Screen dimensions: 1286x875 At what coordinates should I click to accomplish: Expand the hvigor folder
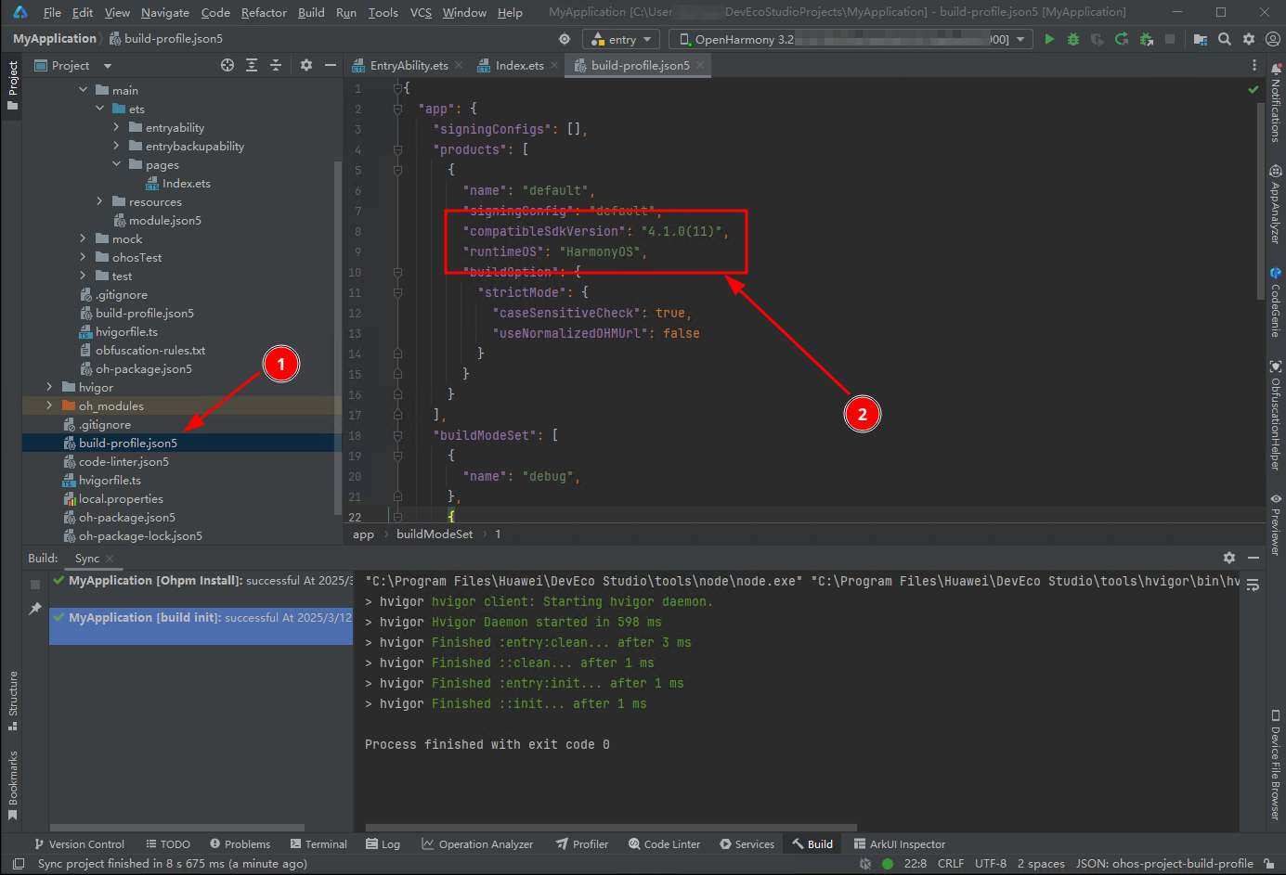pyautogui.click(x=49, y=387)
